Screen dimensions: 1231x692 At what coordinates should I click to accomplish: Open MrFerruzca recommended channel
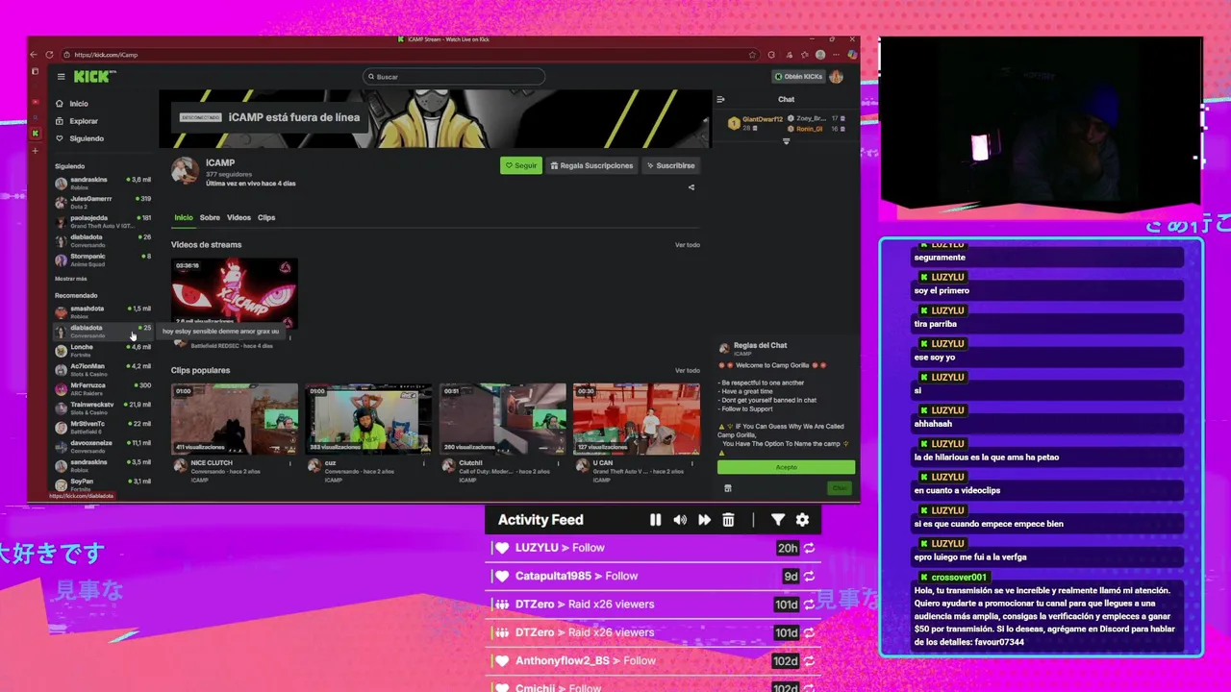[x=103, y=388]
